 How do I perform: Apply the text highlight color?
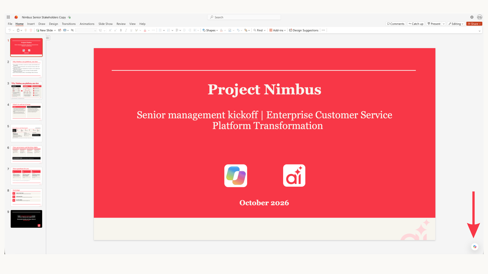(136, 30)
